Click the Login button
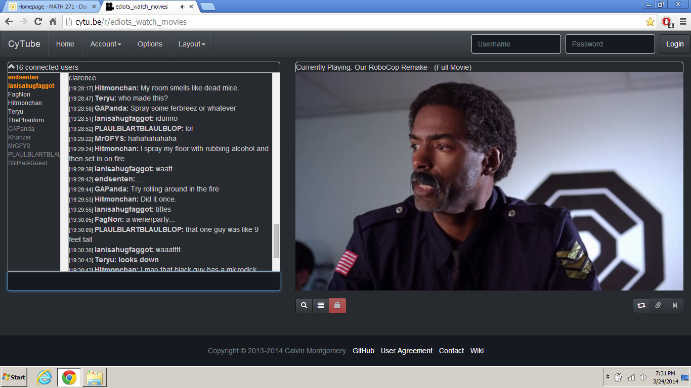Image resolution: width=691 pixels, height=388 pixels. tap(674, 44)
